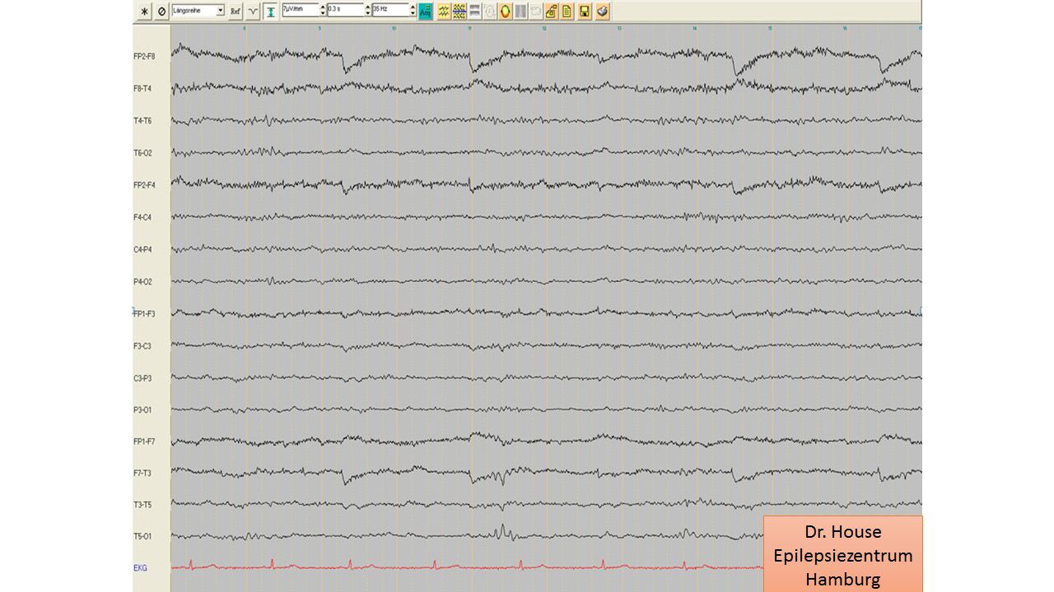This screenshot has width=1054, height=592.
Task: Toggle the notch filter wave icon
Action: coord(253,11)
